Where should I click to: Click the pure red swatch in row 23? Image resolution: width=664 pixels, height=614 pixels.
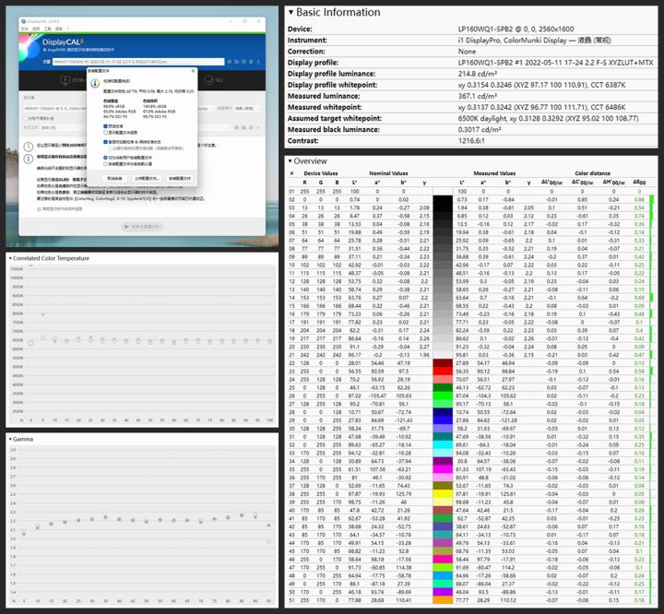pyautogui.click(x=443, y=371)
